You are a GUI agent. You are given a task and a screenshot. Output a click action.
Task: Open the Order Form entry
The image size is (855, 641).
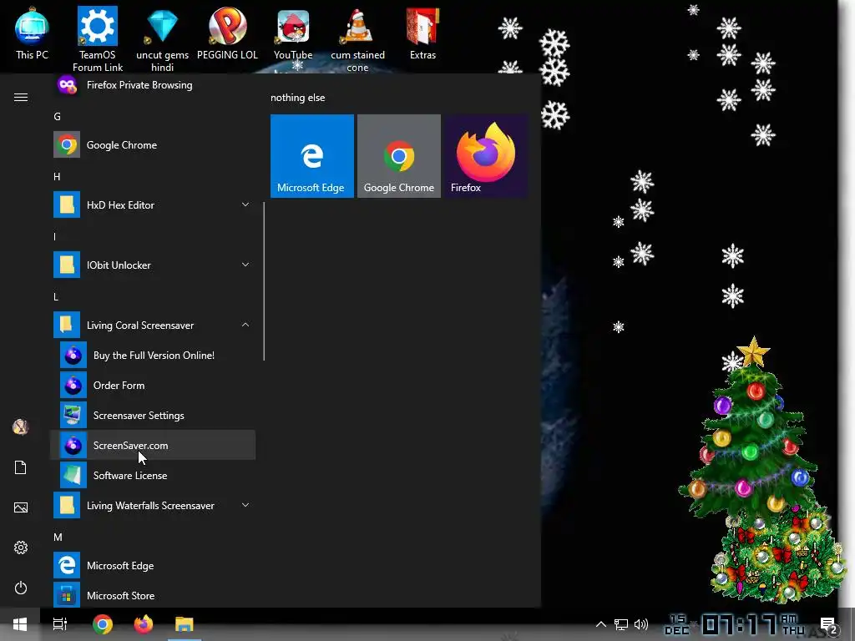click(x=153, y=386)
